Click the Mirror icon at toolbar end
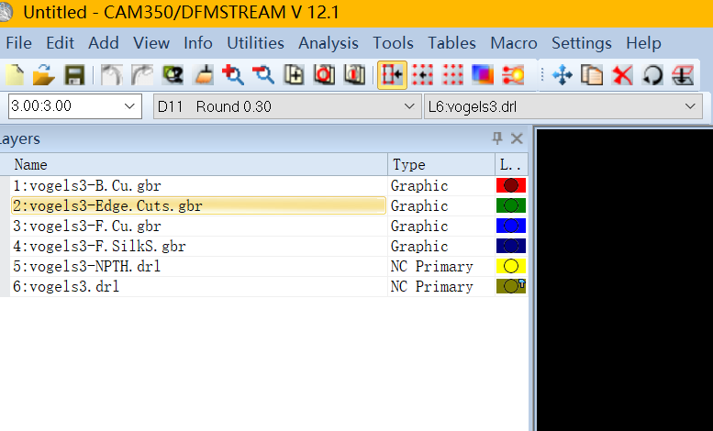 683,74
